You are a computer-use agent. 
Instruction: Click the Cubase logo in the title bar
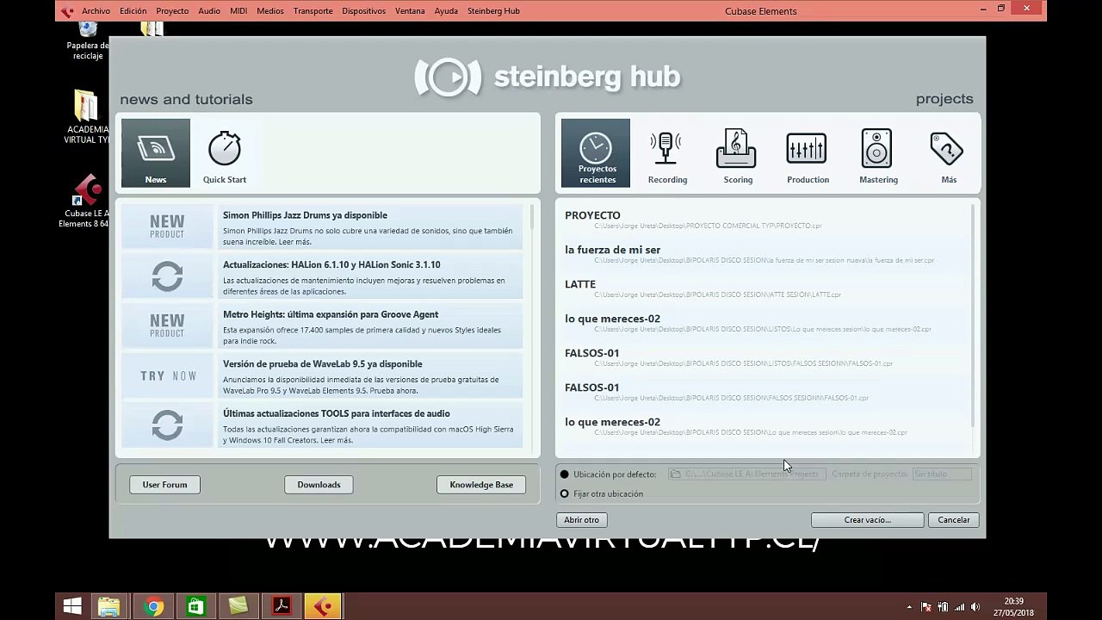pyautogui.click(x=67, y=11)
